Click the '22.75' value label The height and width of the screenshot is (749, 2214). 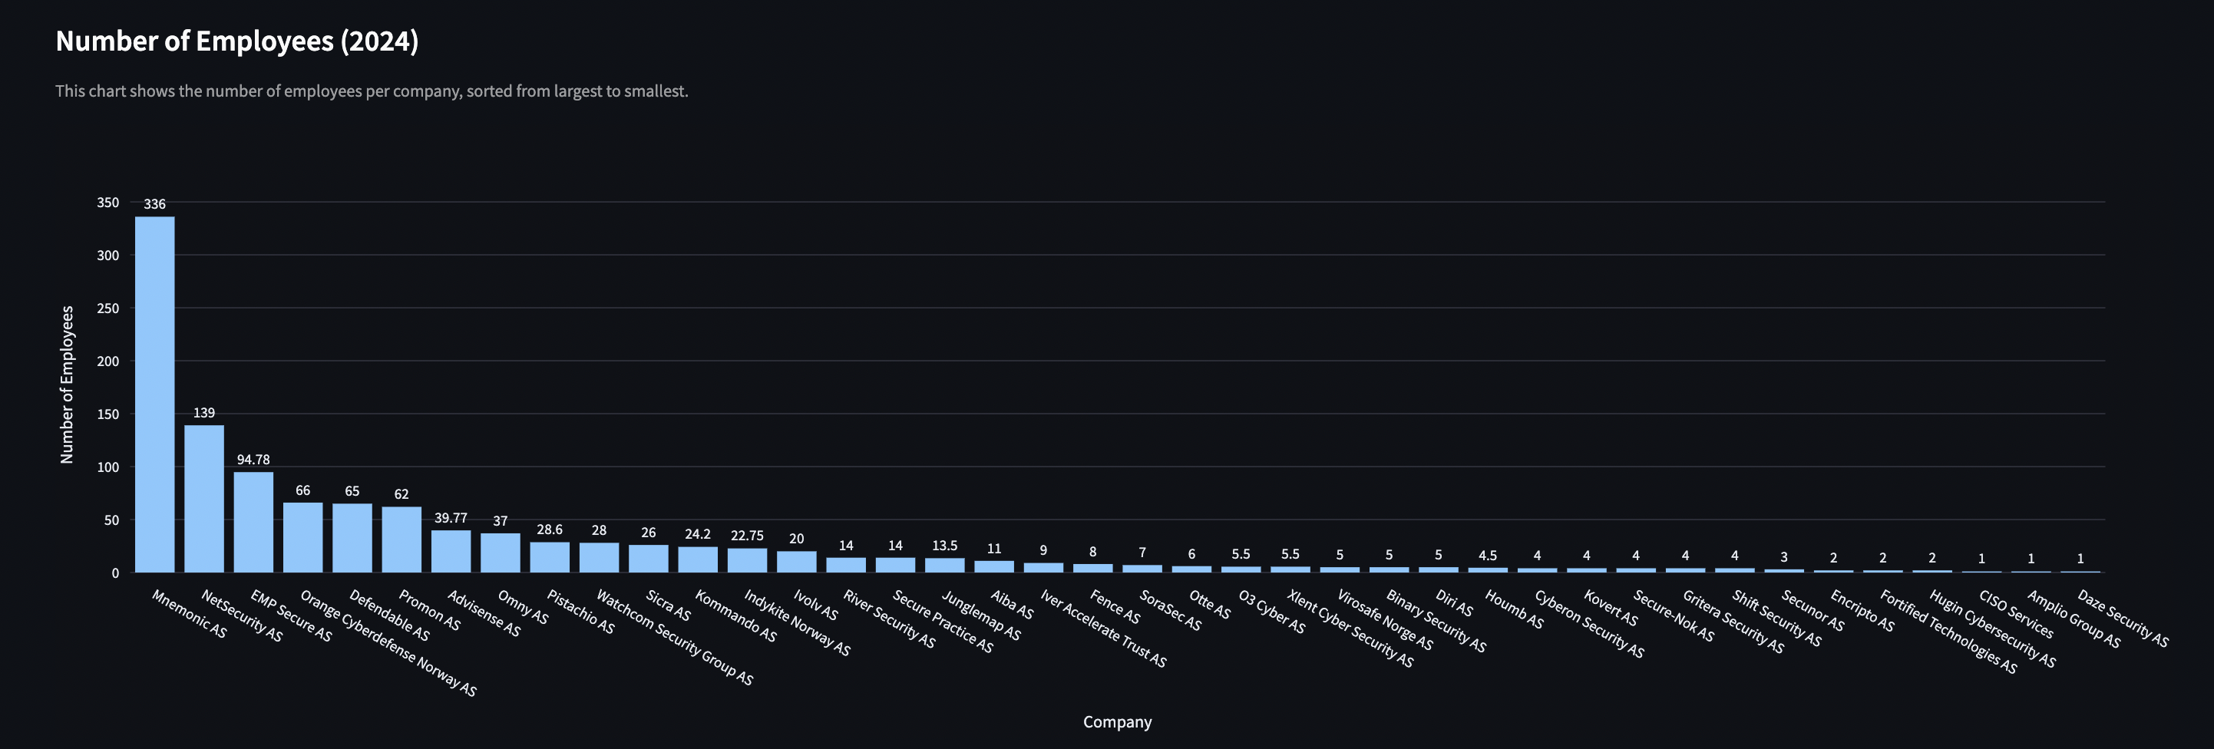(x=747, y=536)
